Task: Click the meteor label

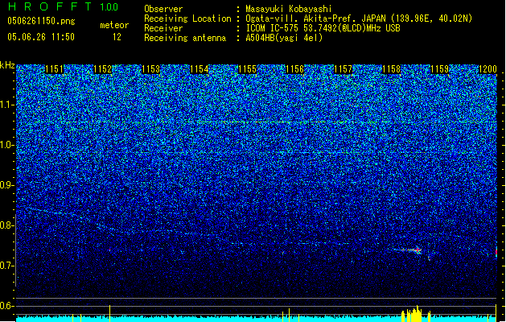Action: click(114, 25)
